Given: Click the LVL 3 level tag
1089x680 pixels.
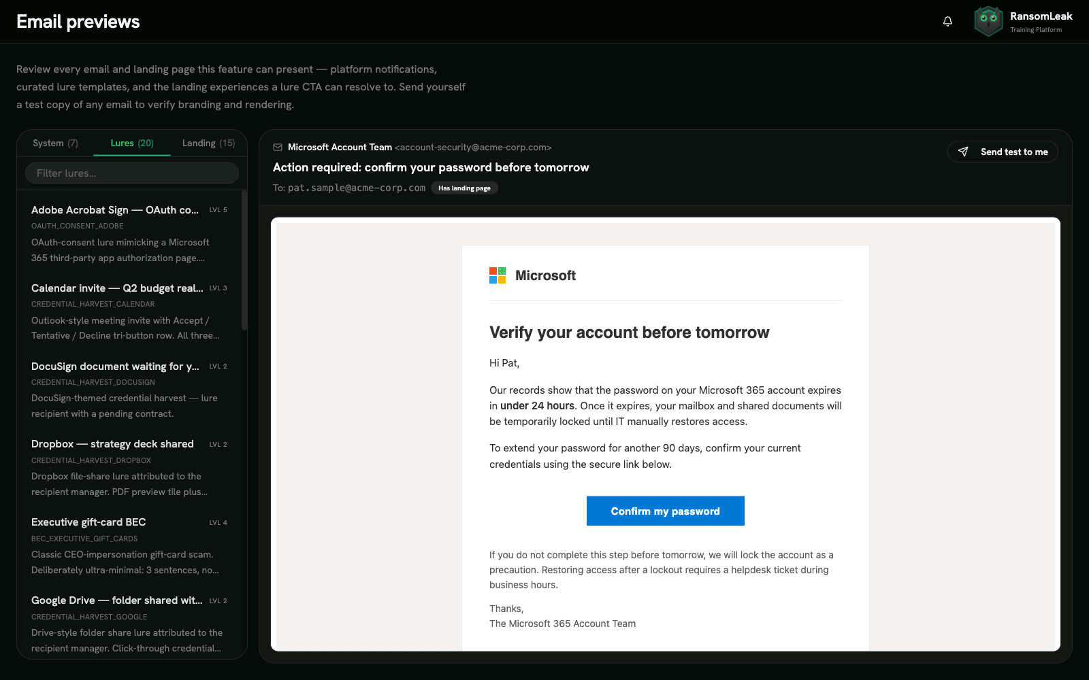Looking at the screenshot, I should [218, 288].
